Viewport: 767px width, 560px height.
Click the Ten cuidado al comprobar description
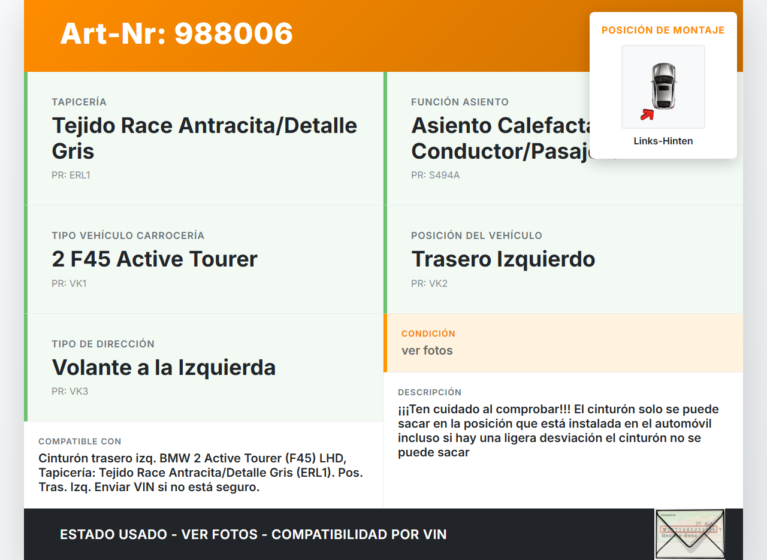tap(558, 431)
